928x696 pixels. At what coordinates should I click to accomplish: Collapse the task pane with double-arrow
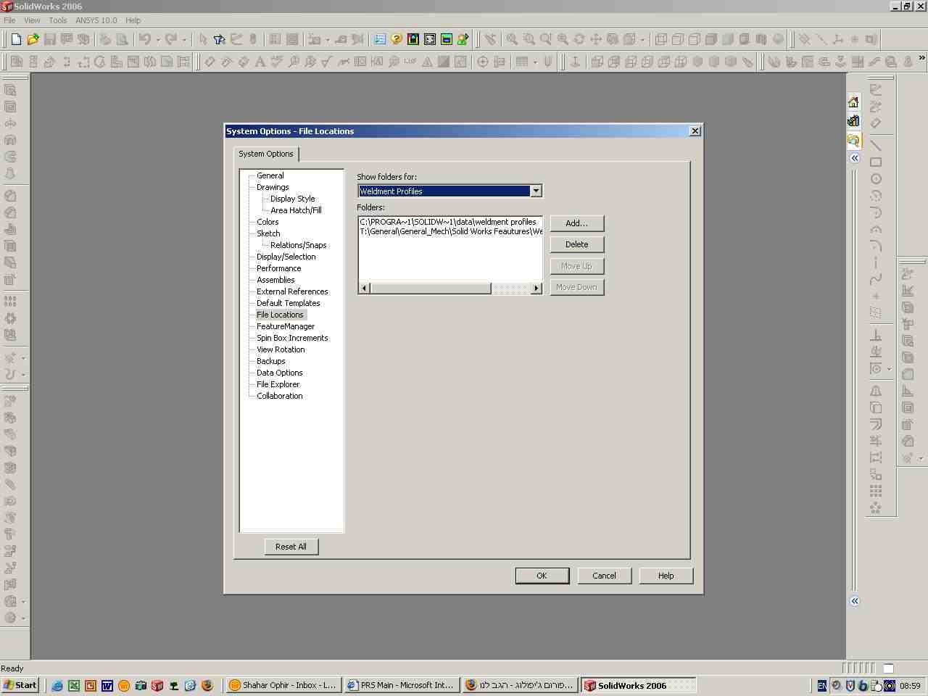point(855,158)
